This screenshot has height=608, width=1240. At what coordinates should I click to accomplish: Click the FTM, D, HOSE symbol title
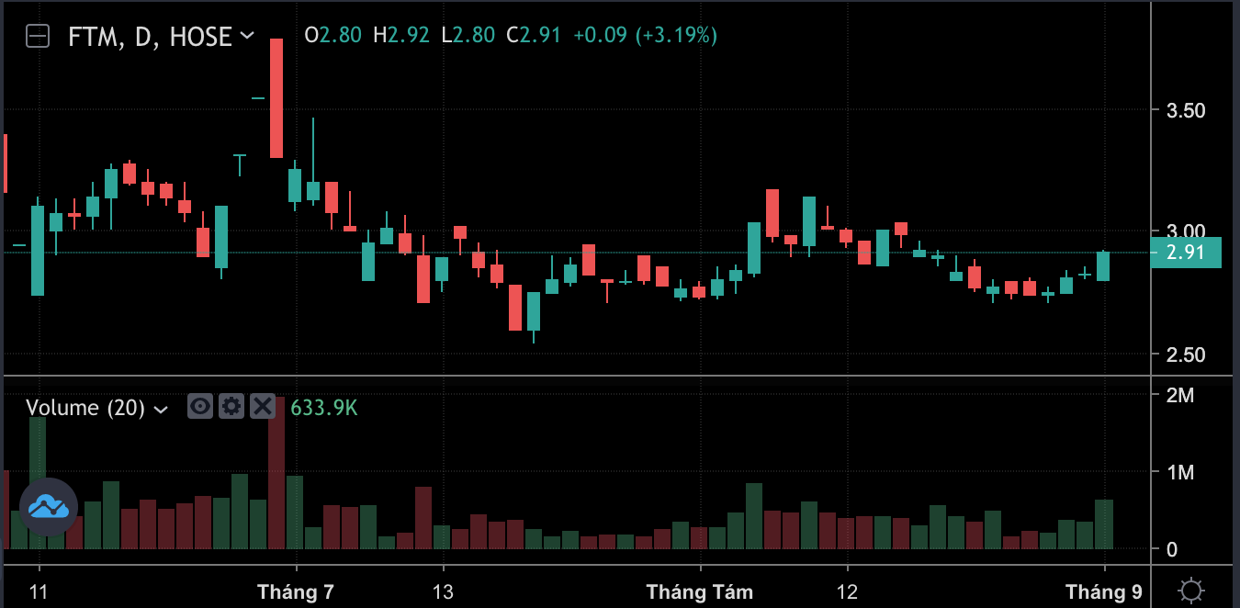tap(150, 37)
